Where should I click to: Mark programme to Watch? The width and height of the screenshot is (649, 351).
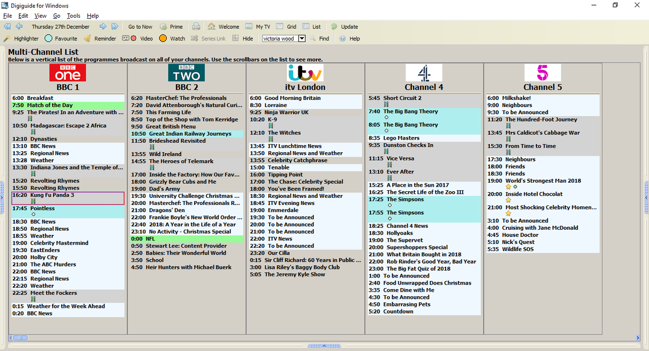(x=172, y=39)
